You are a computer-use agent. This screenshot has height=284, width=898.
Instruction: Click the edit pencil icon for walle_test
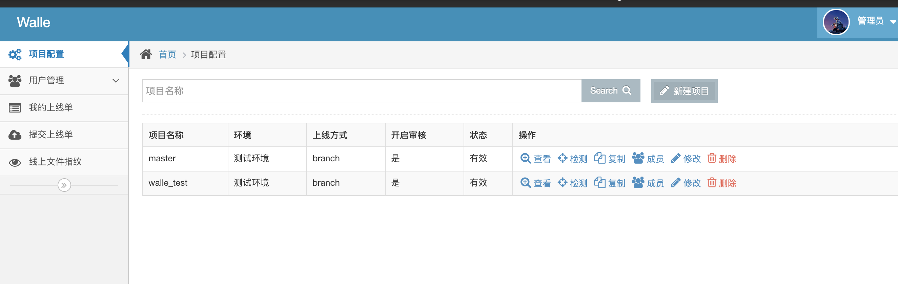point(675,183)
